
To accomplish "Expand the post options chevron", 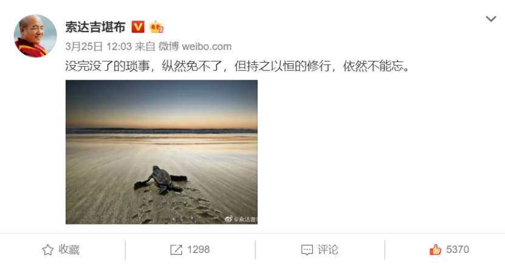I will click(x=491, y=19).
